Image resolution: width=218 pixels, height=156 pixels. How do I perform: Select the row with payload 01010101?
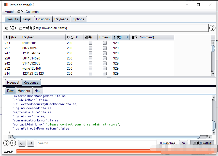click(x=89, y=43)
